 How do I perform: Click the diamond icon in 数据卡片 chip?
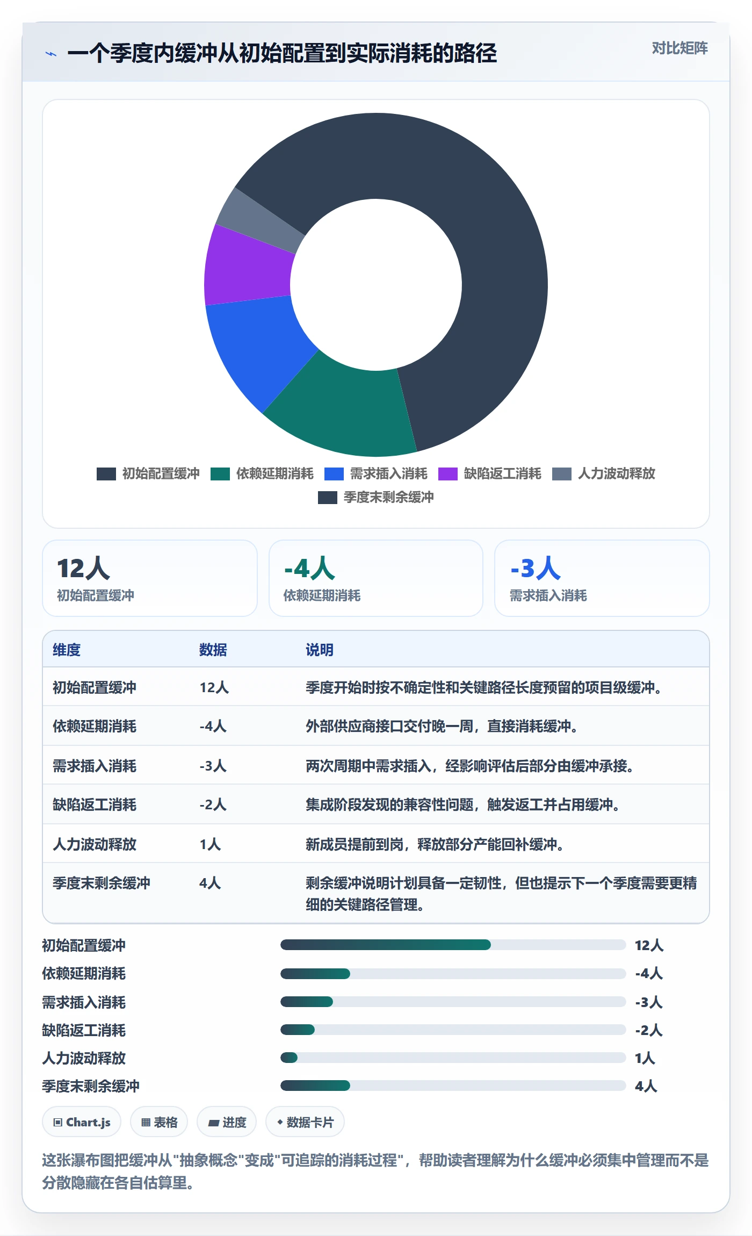tap(280, 1122)
